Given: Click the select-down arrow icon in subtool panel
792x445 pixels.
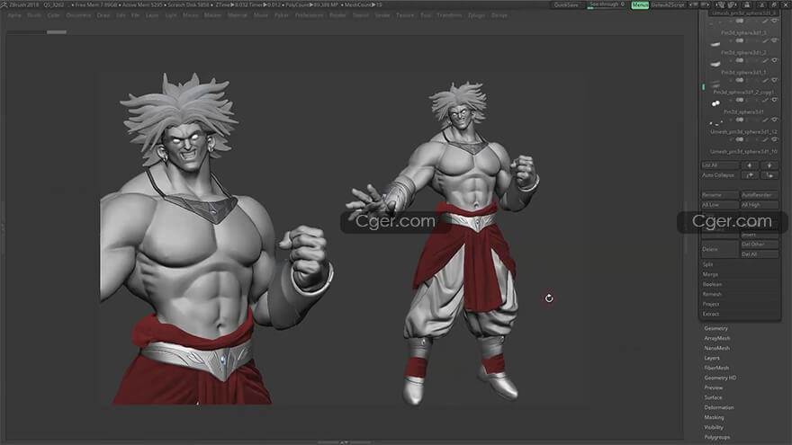Looking at the screenshot, I should [770, 165].
